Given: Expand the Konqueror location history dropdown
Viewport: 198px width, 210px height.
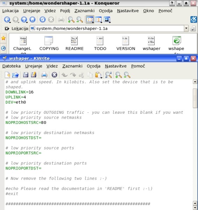Looking at the screenshot, I should pyautogui.click(x=186, y=28).
